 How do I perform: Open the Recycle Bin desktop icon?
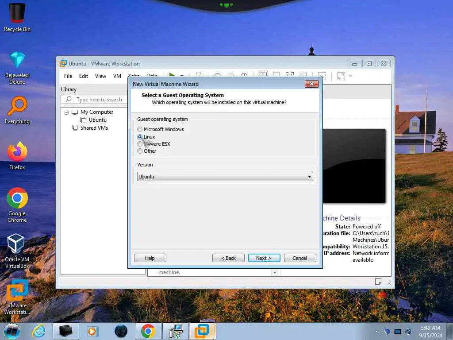point(17,17)
